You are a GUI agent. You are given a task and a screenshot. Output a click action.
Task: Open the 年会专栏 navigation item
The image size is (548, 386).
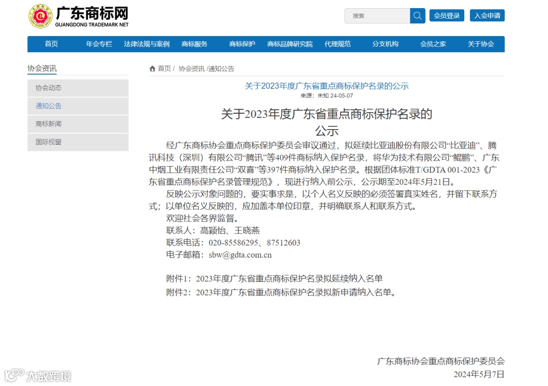click(99, 44)
